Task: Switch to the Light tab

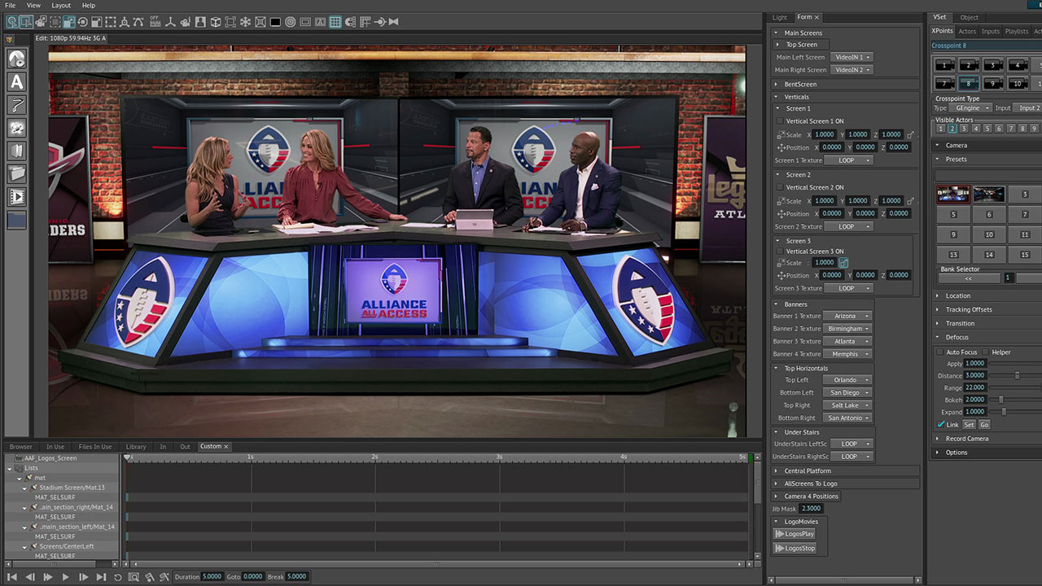Action: coord(780,17)
